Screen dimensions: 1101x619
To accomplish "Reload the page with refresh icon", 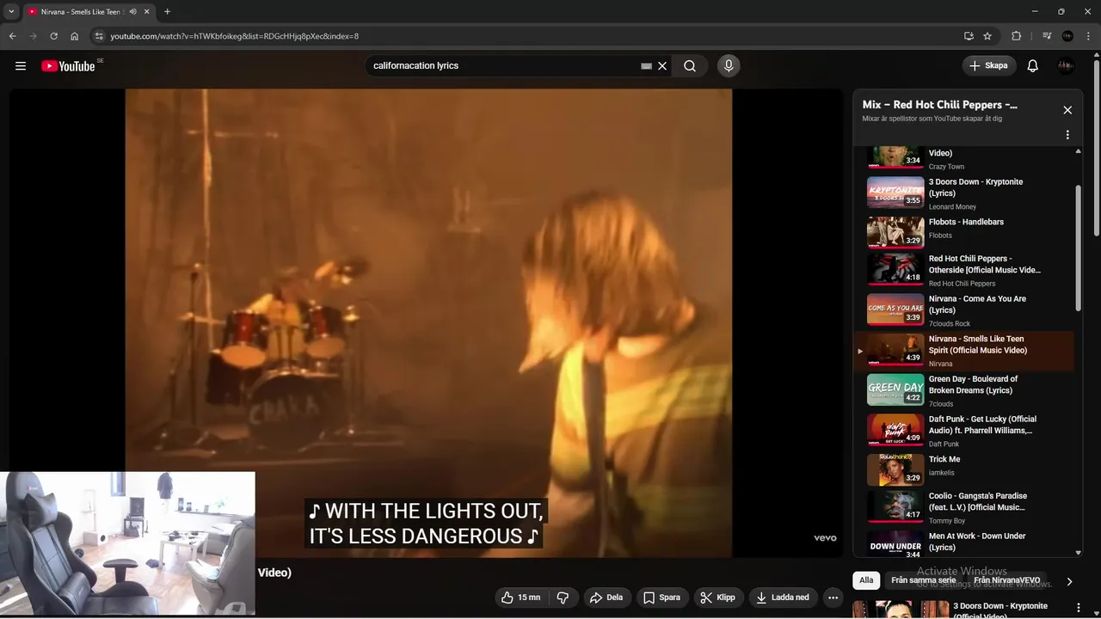I will (53, 36).
